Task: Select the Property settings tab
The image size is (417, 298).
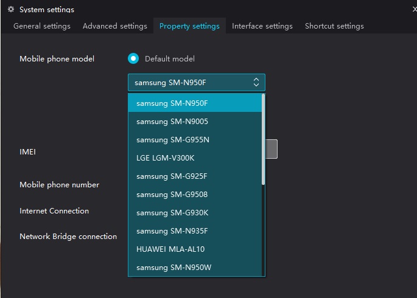Action: point(189,26)
